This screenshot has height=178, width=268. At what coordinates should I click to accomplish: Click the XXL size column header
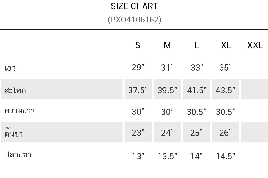pyautogui.click(x=255, y=45)
